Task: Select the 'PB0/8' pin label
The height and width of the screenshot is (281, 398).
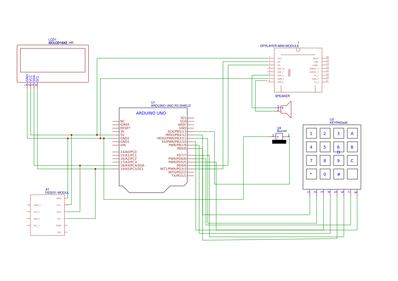Action: pos(181,148)
